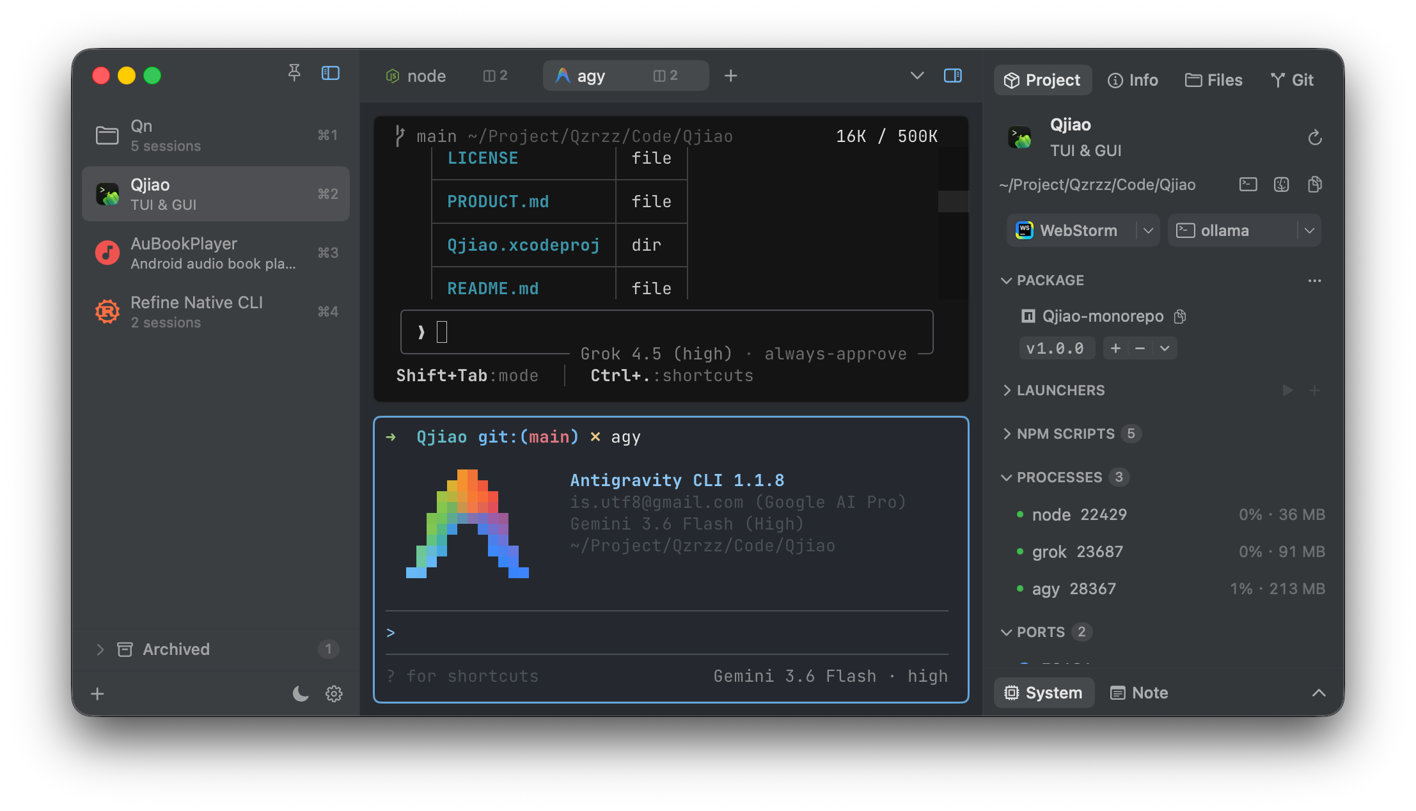Select the AuBookPlayer project
The width and height of the screenshot is (1416, 811).
point(216,253)
